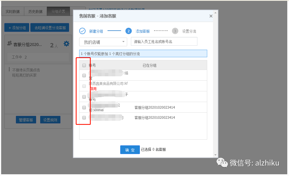Click the 陕西鑫美食品有限公司:kf account name

pyautogui.click(x=108, y=84)
